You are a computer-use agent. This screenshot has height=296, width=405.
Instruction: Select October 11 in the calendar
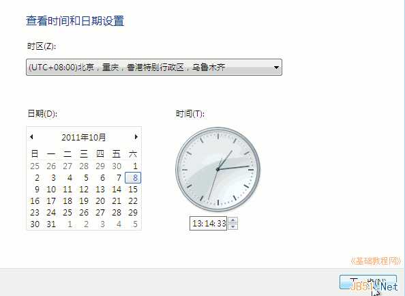click(x=67, y=190)
